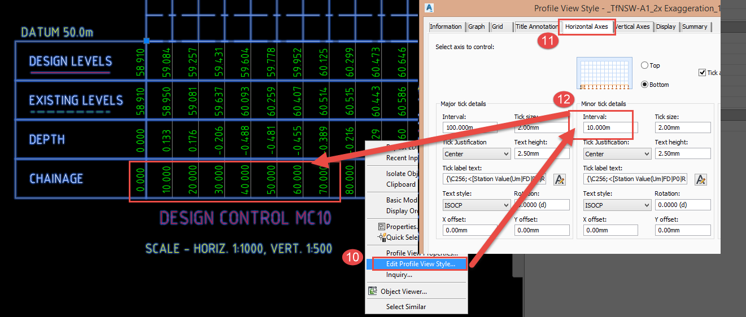Image resolution: width=746 pixels, height=317 pixels.
Task: Switch to the Information tab
Action: tap(446, 27)
